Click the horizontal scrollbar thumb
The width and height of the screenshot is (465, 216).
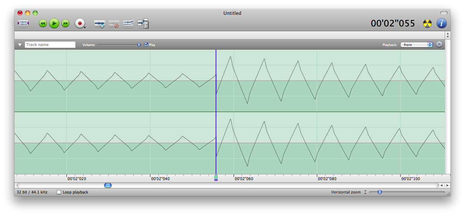[x=108, y=185]
